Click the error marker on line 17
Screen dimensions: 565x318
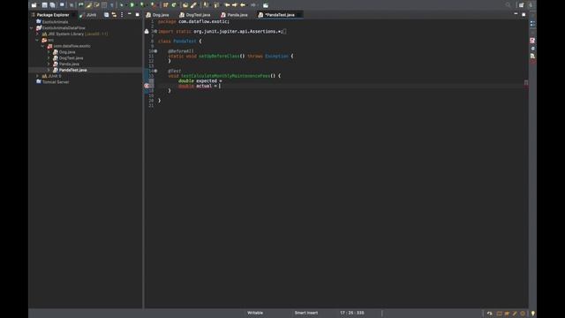point(147,86)
